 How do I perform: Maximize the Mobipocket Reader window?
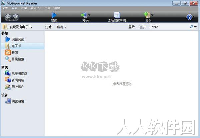(185, 3)
